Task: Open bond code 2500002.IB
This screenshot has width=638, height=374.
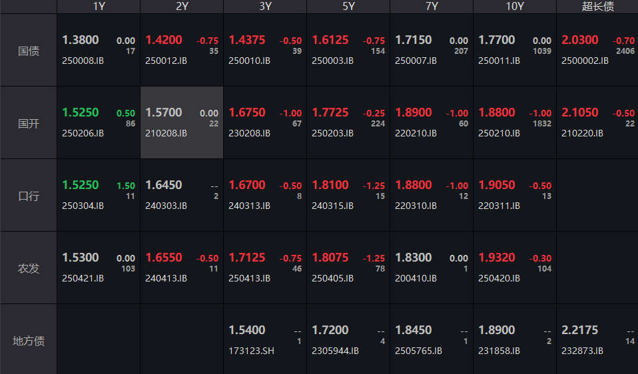Action: click(x=585, y=61)
